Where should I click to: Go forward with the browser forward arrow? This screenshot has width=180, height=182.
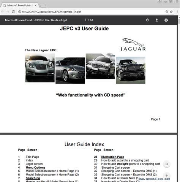[8, 12]
